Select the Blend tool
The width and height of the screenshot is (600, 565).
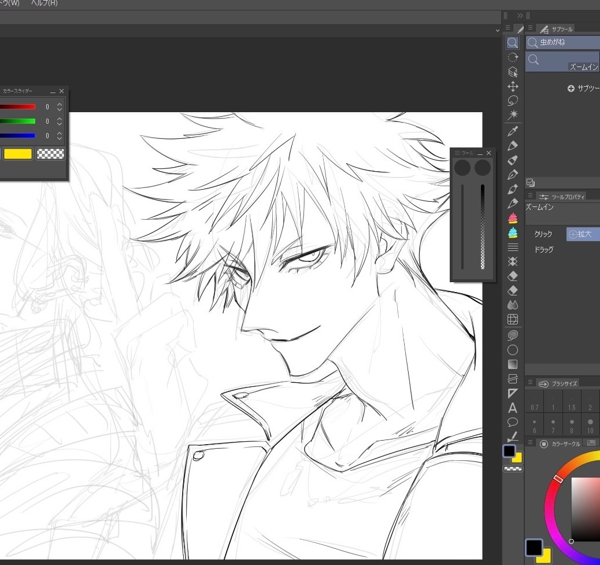tap(513, 305)
